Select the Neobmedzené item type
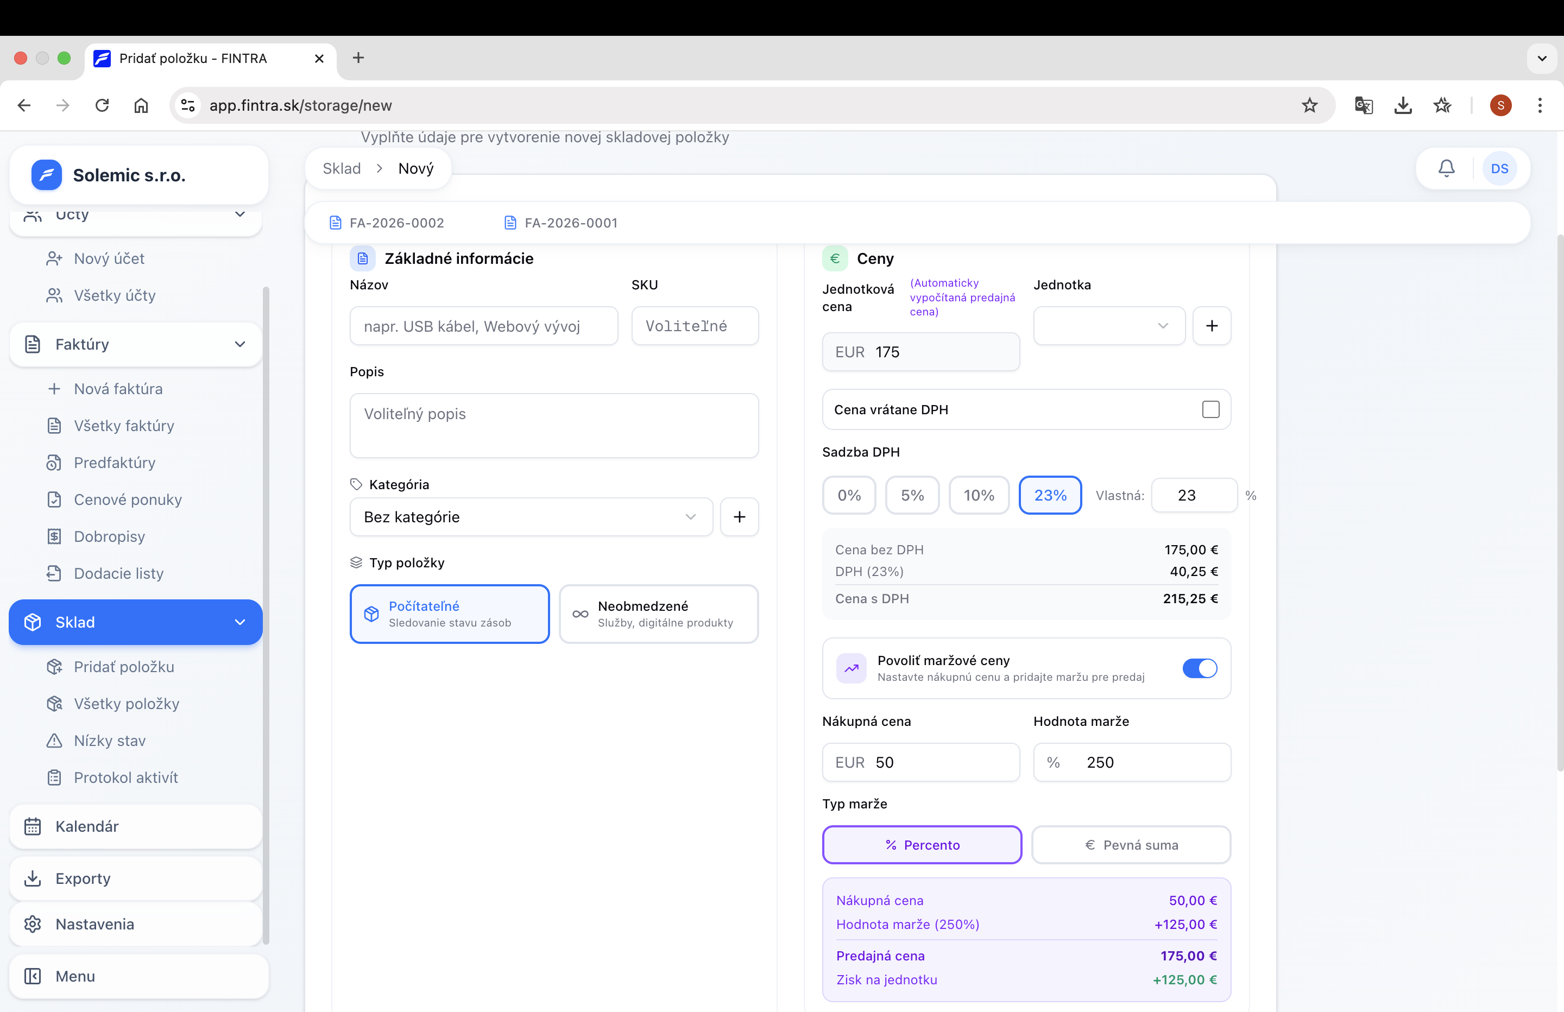 click(659, 614)
